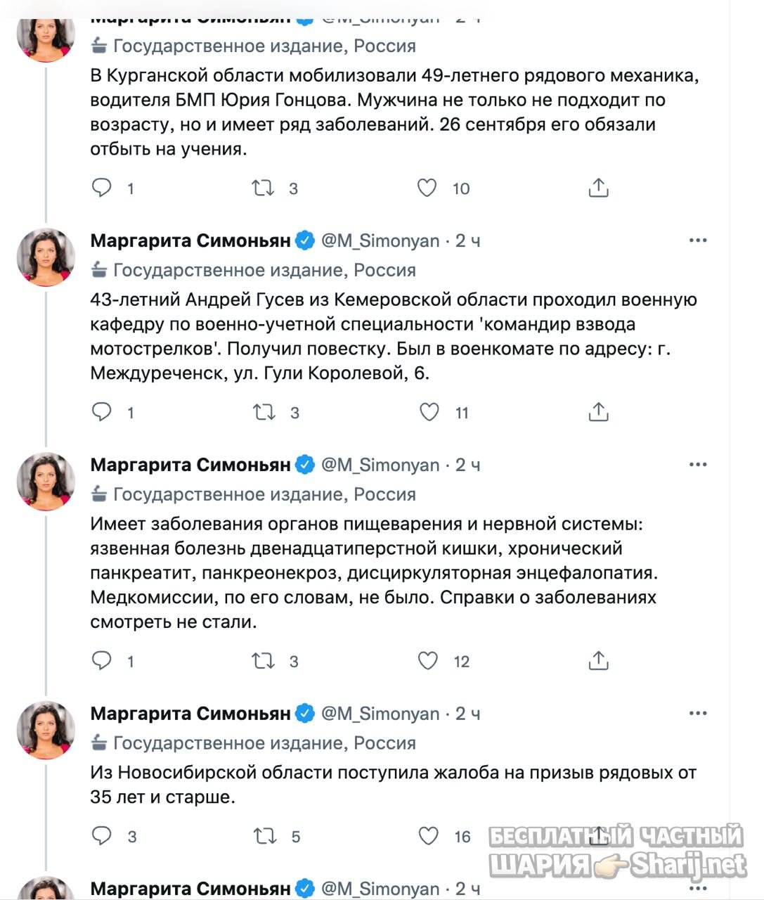Screen dimensions: 764x900
Task: Open @M_Simonyan handle on Gusev tweet
Action: coord(380,240)
